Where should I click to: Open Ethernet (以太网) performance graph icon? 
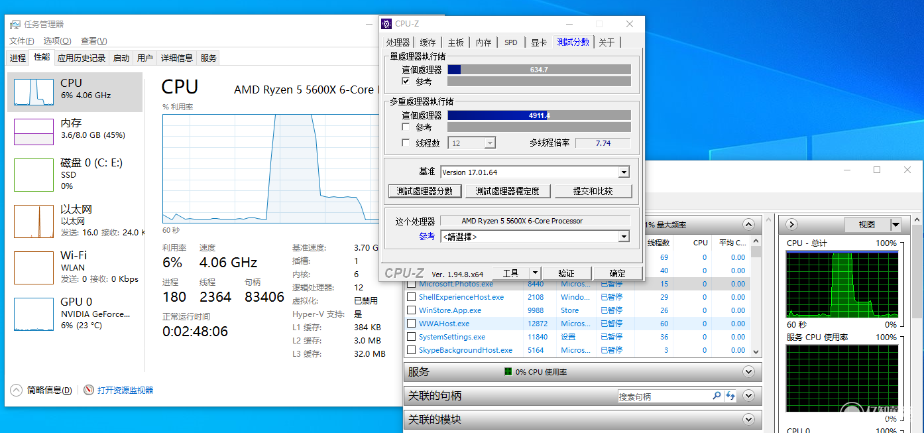[34, 221]
